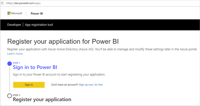Click the address bar URL dev.powerbi.com/apps
Image resolution: width=200 pixels, height=106 pixels.
click(x=23, y=3)
